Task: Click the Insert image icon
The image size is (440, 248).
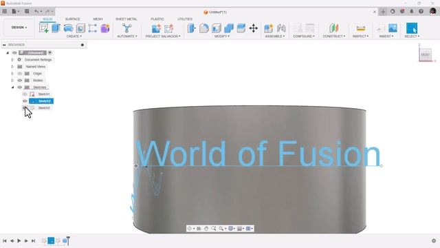Action: tap(393, 28)
